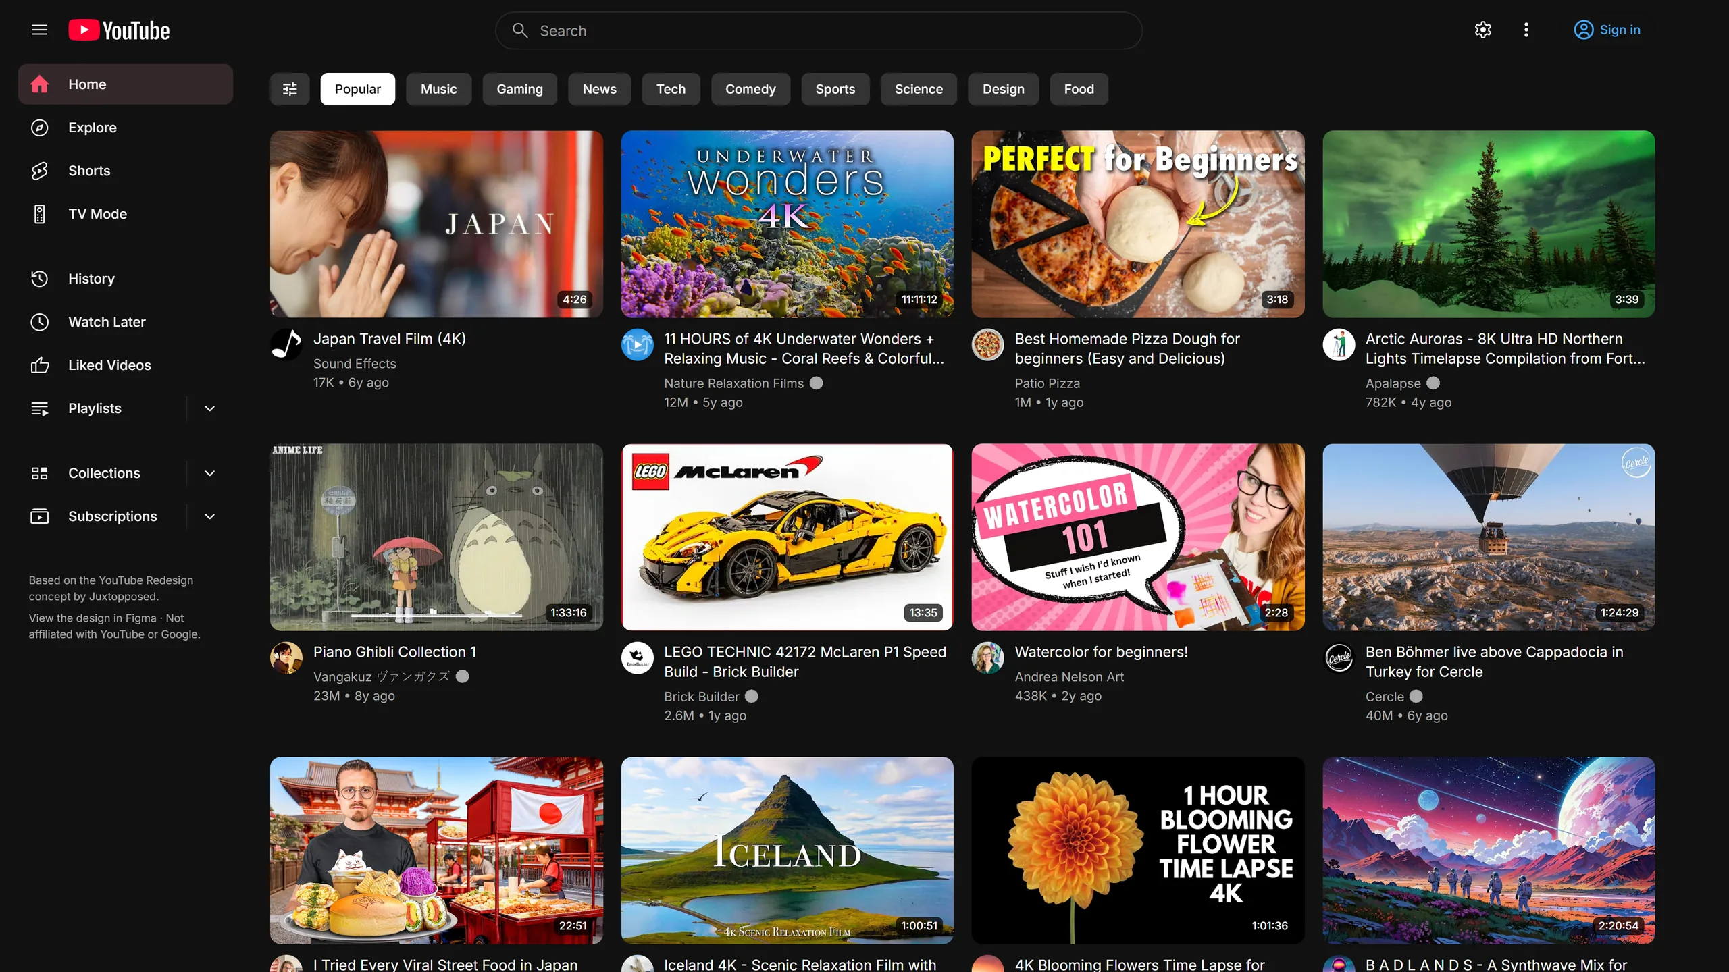This screenshot has width=1729, height=972.
Task: Click the Brick Builder channel avatar
Action: click(x=637, y=657)
